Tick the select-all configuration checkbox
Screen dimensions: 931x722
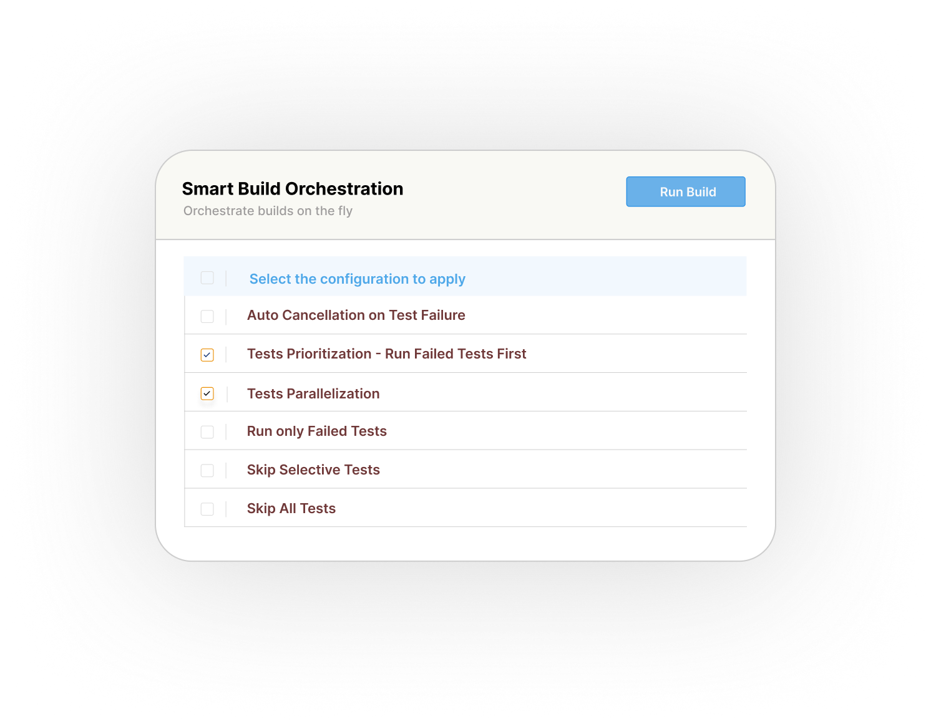[207, 277]
